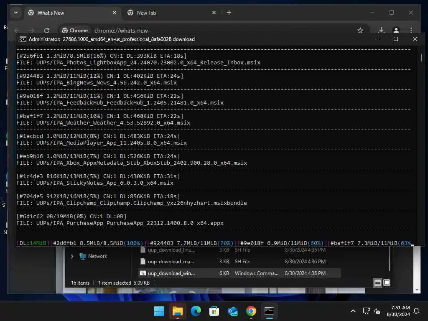Open the Chrome tab search dropdown
This screenshot has width=428, height=321.
[x=16, y=13]
